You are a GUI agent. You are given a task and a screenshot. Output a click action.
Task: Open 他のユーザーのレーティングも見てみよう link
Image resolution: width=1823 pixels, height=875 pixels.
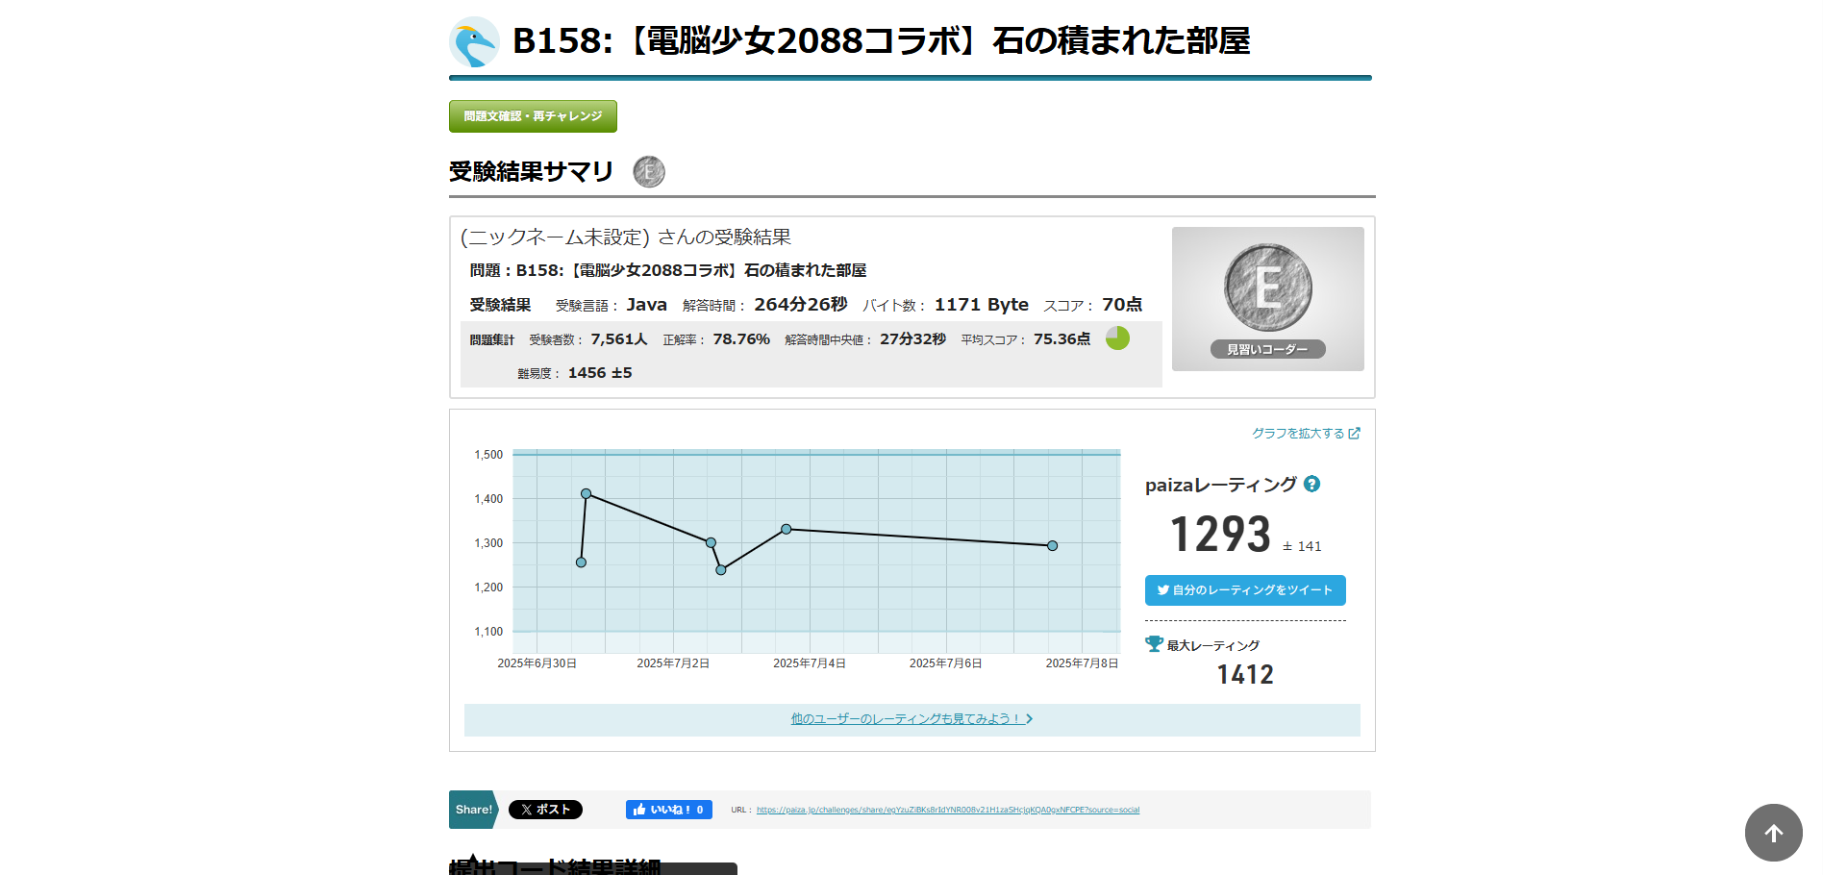(911, 719)
